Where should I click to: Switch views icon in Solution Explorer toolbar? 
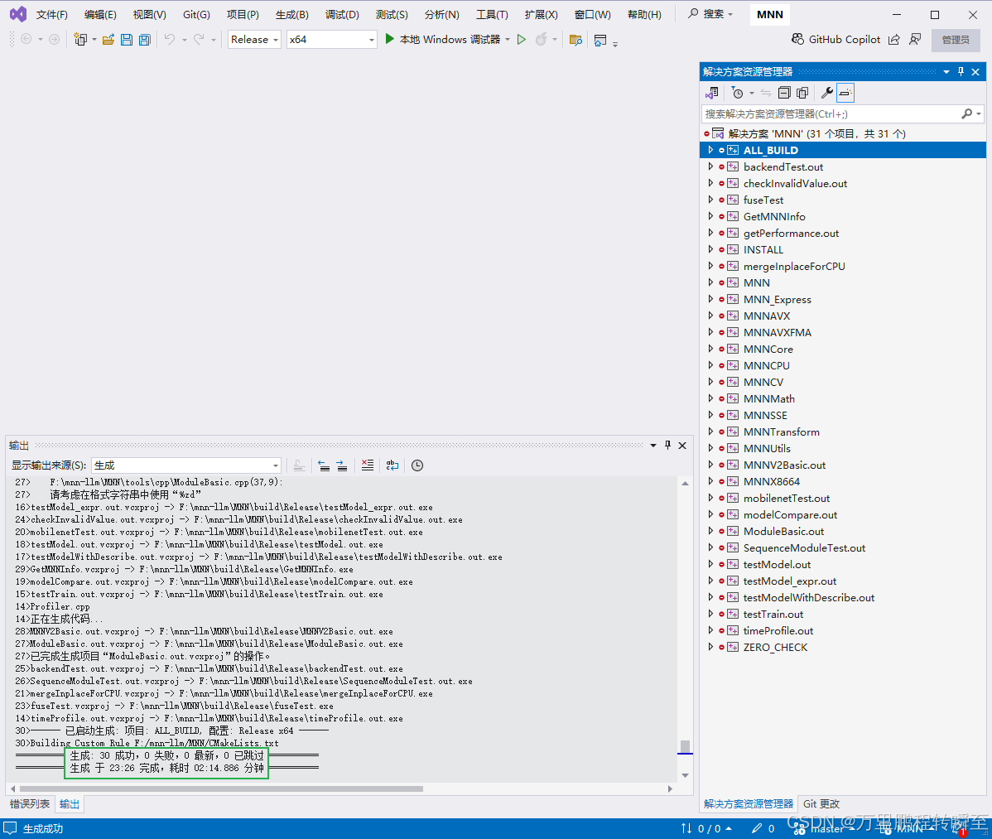point(712,93)
